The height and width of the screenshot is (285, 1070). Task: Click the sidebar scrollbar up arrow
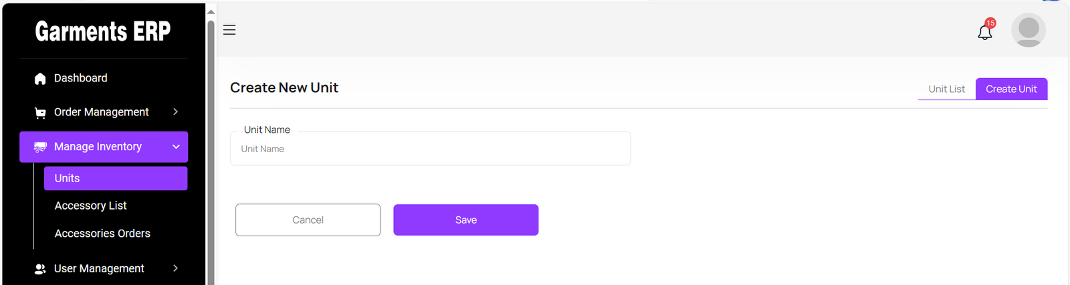(x=211, y=11)
